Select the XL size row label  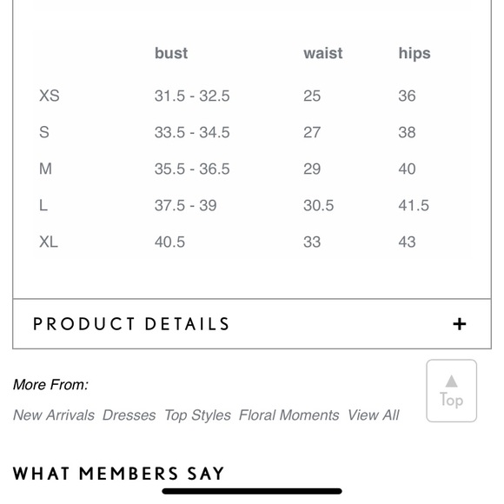(x=49, y=242)
